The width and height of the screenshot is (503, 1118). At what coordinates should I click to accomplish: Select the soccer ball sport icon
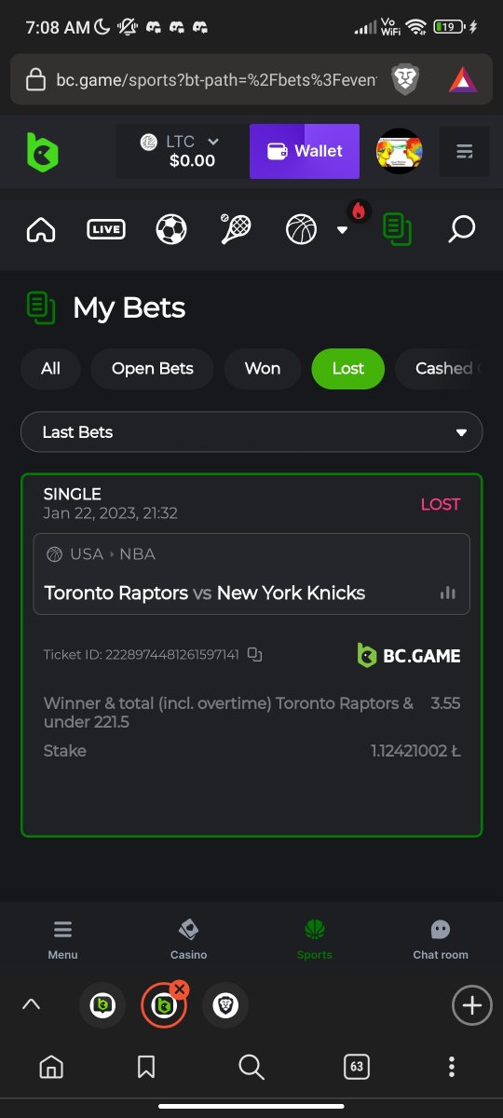[x=171, y=228]
